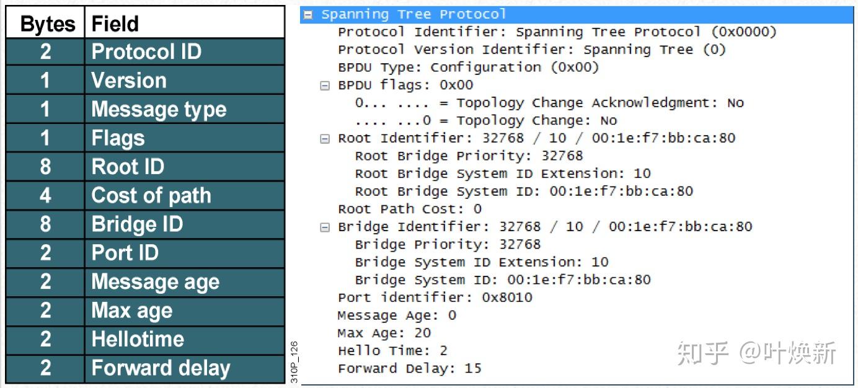Screen dimensions: 858x388
Task: Click the Field column header
Action: point(115,24)
